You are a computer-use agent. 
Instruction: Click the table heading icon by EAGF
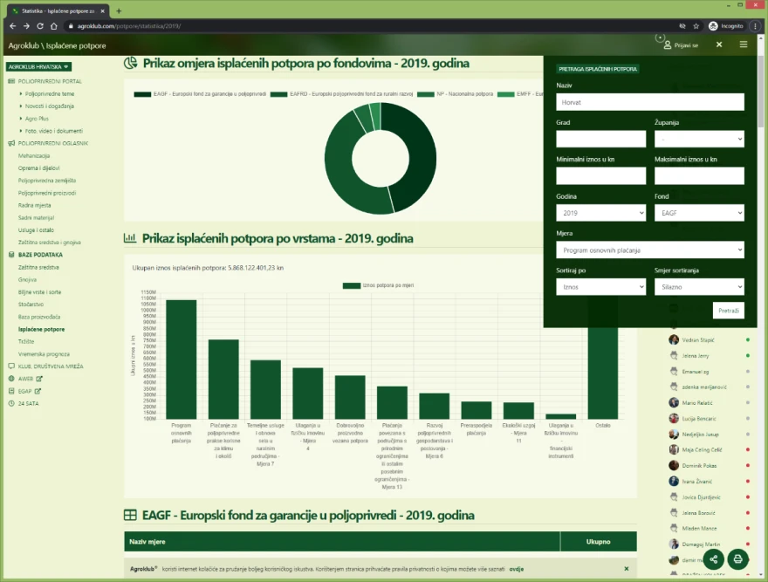[x=130, y=515]
